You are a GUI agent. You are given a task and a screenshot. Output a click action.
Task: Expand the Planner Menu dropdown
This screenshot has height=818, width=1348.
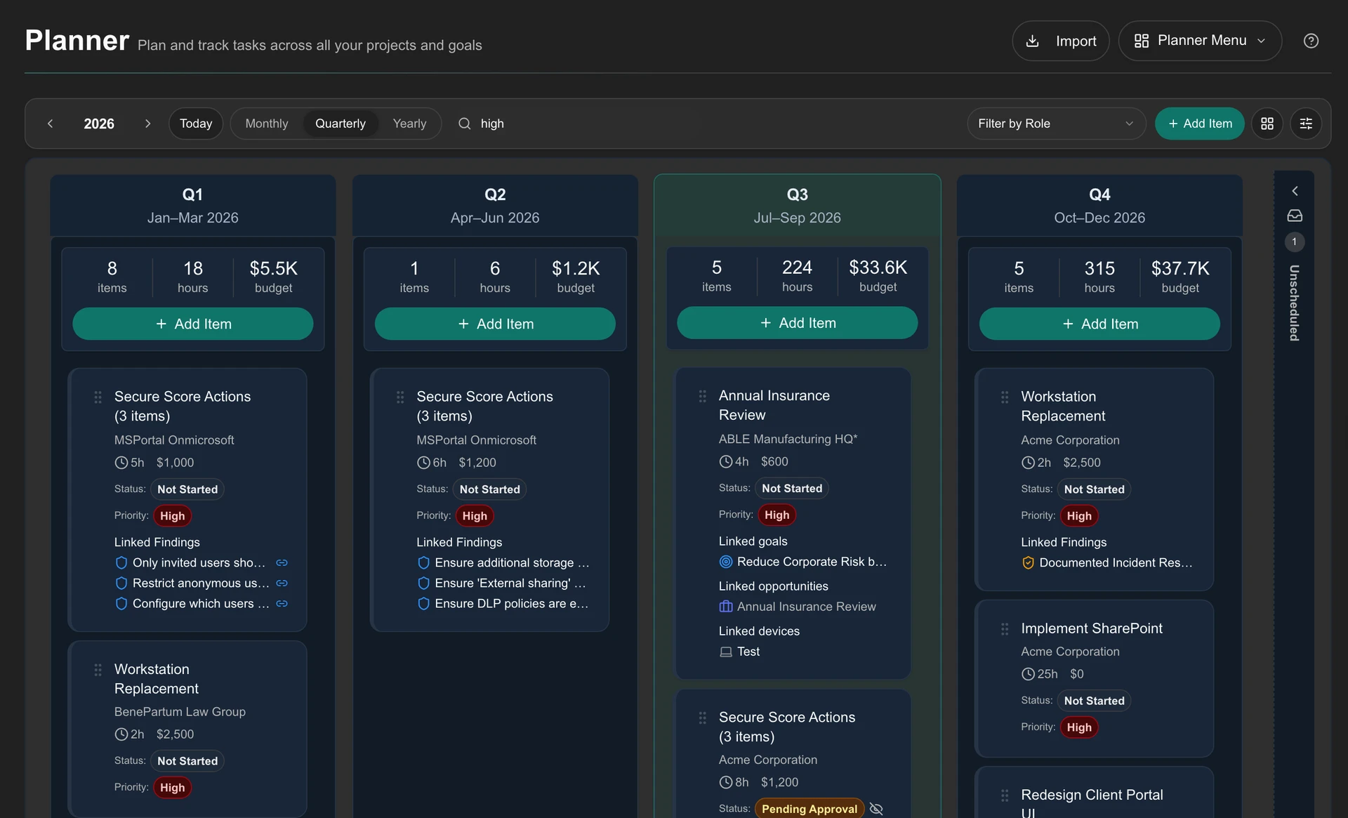coord(1200,41)
